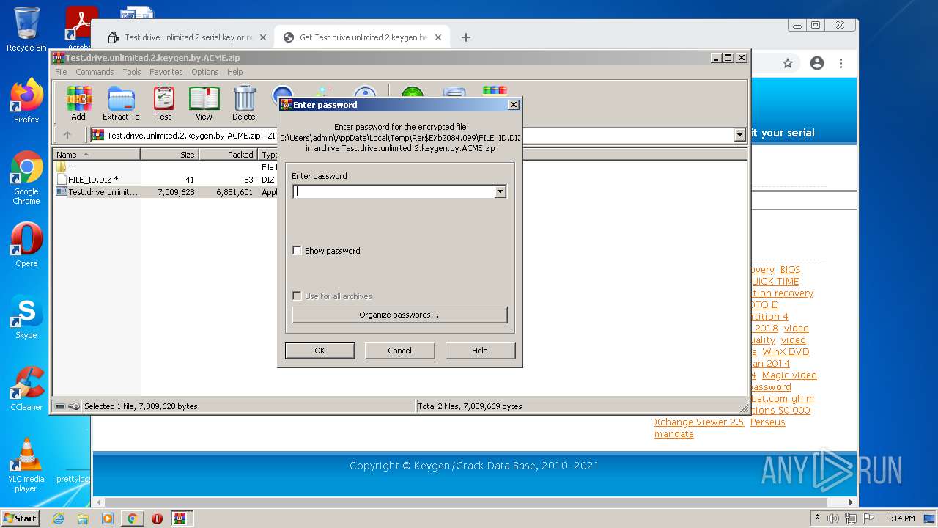938x528 pixels.
Task: Select FILE_ID.DIZ file in archive list
Action: coord(93,180)
